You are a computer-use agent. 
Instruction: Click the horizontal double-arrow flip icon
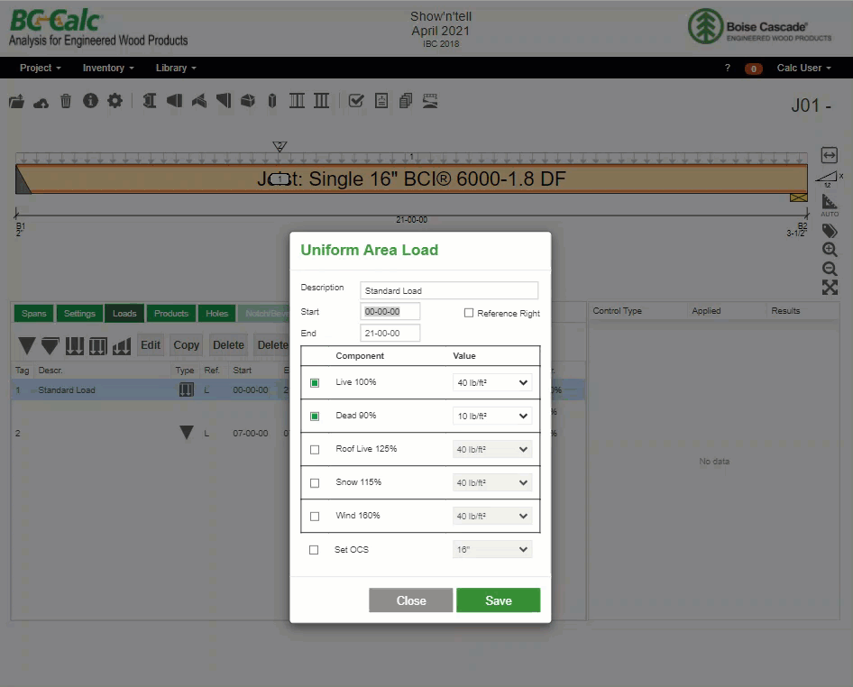[x=829, y=155]
